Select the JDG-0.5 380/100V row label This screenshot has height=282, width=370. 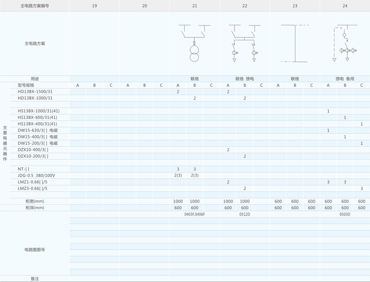tap(37, 175)
